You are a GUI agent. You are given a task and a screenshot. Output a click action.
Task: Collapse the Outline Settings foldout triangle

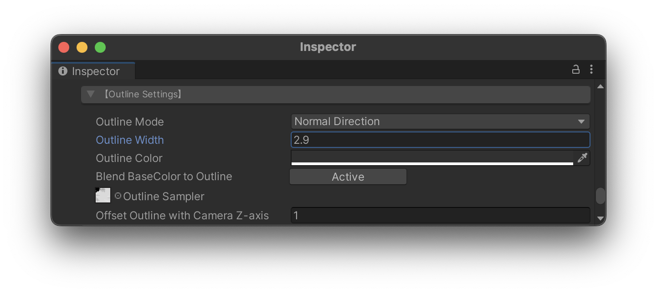point(91,94)
